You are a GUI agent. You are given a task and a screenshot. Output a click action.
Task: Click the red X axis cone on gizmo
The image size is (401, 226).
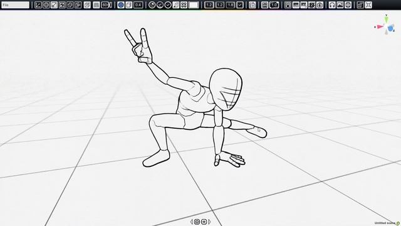point(380,26)
